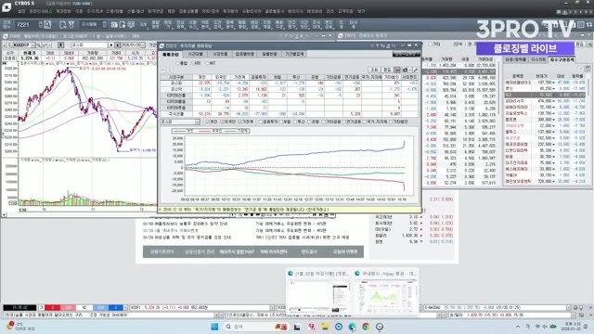Check the 금융투자 checkbox below the table
This screenshot has height=334, width=594.
click(261, 122)
